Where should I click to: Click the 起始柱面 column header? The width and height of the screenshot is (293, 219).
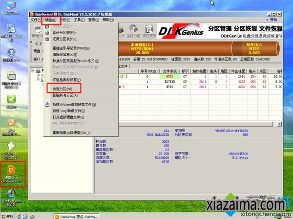199,71
